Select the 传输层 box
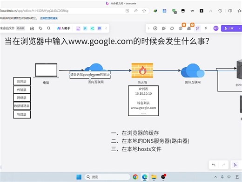 click(x=22, y=90)
